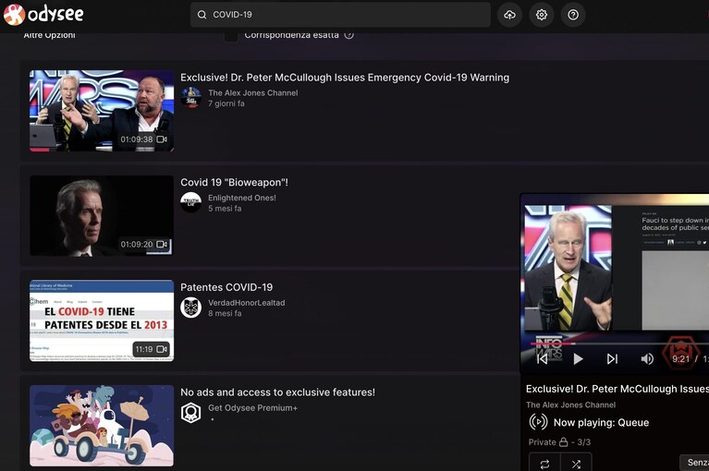Open The Alex Jones Channel in mini player
This screenshot has height=471, width=709.
point(570,405)
